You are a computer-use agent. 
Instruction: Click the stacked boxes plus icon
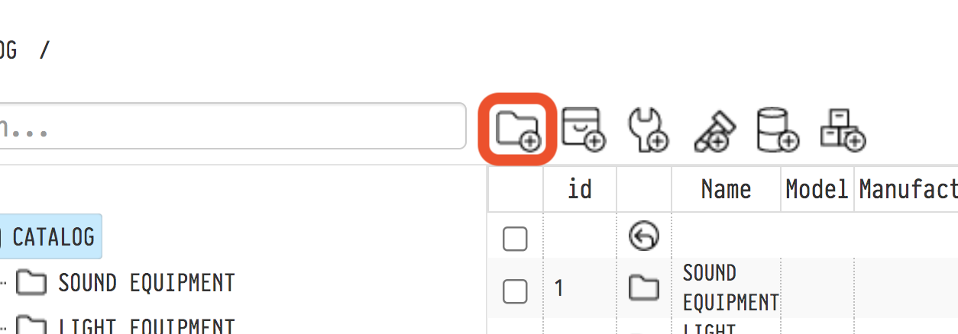pyautogui.click(x=842, y=128)
